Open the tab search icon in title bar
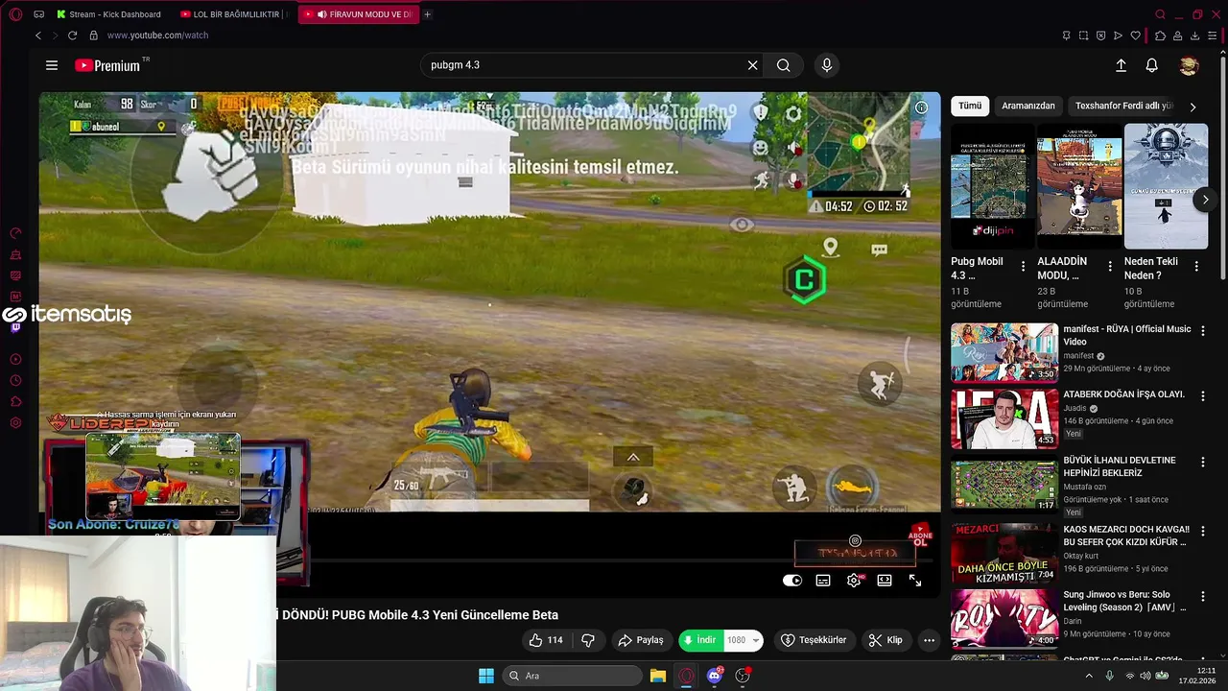 point(1160,14)
